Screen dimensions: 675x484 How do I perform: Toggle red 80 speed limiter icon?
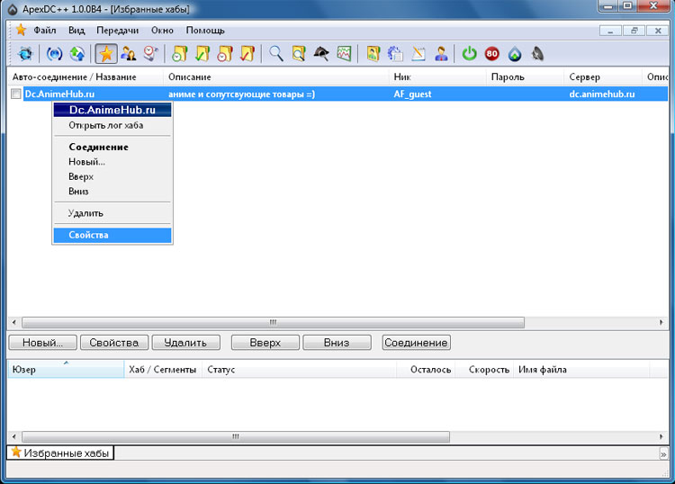point(492,54)
